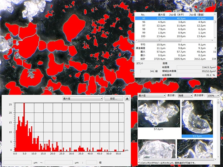This screenshot has width=223, height=167.
Task: Click the histogram lower range µm field
Action: 18,162
